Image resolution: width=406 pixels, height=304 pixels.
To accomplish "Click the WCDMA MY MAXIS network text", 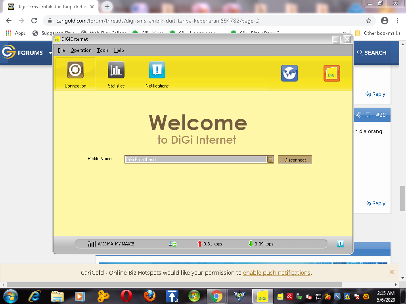I will (116, 244).
